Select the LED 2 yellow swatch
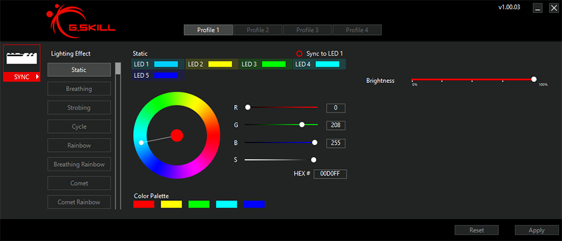This screenshot has height=241, width=562. (220, 64)
